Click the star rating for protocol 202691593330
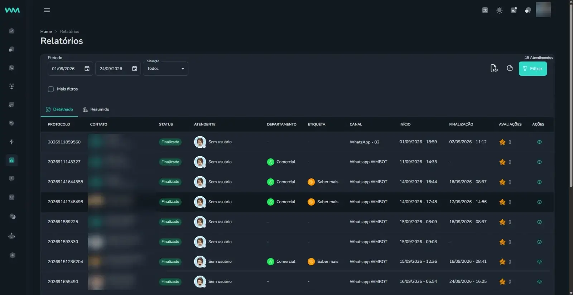Viewport: 573px width, 295px height. click(502, 242)
